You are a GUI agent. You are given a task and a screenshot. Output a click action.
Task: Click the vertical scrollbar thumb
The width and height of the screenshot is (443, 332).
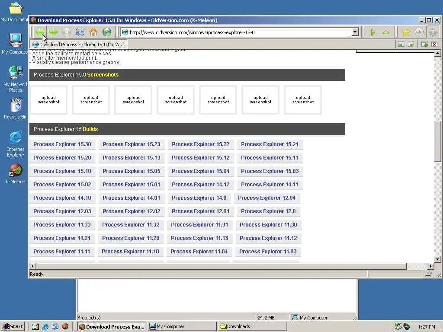tap(438, 141)
